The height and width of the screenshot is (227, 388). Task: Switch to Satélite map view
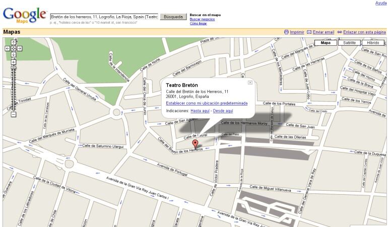pos(349,43)
